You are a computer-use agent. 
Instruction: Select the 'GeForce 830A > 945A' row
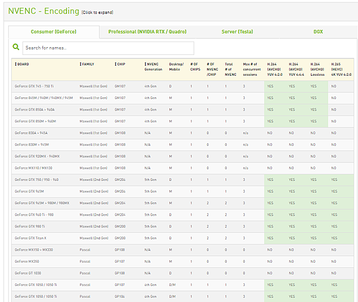pyautogui.click(x=183, y=133)
